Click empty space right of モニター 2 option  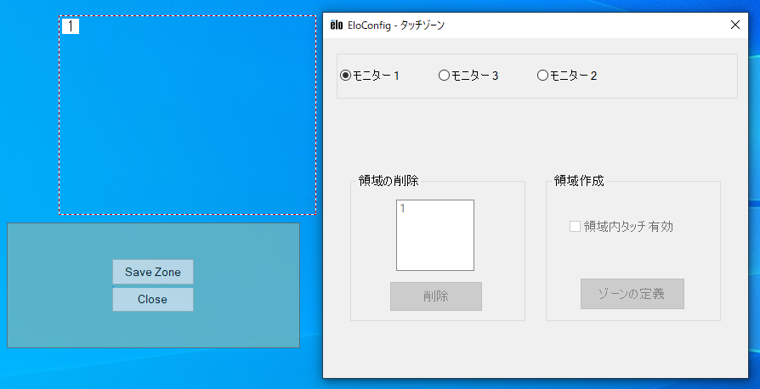click(672, 76)
